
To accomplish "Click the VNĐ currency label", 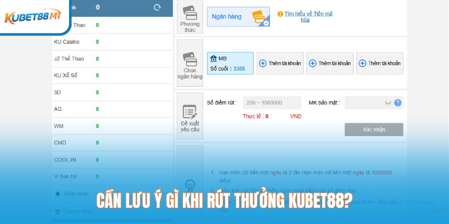I will [296, 116].
